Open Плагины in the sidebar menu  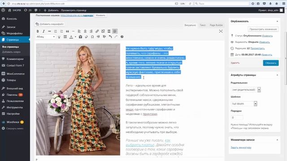pos(15,95)
